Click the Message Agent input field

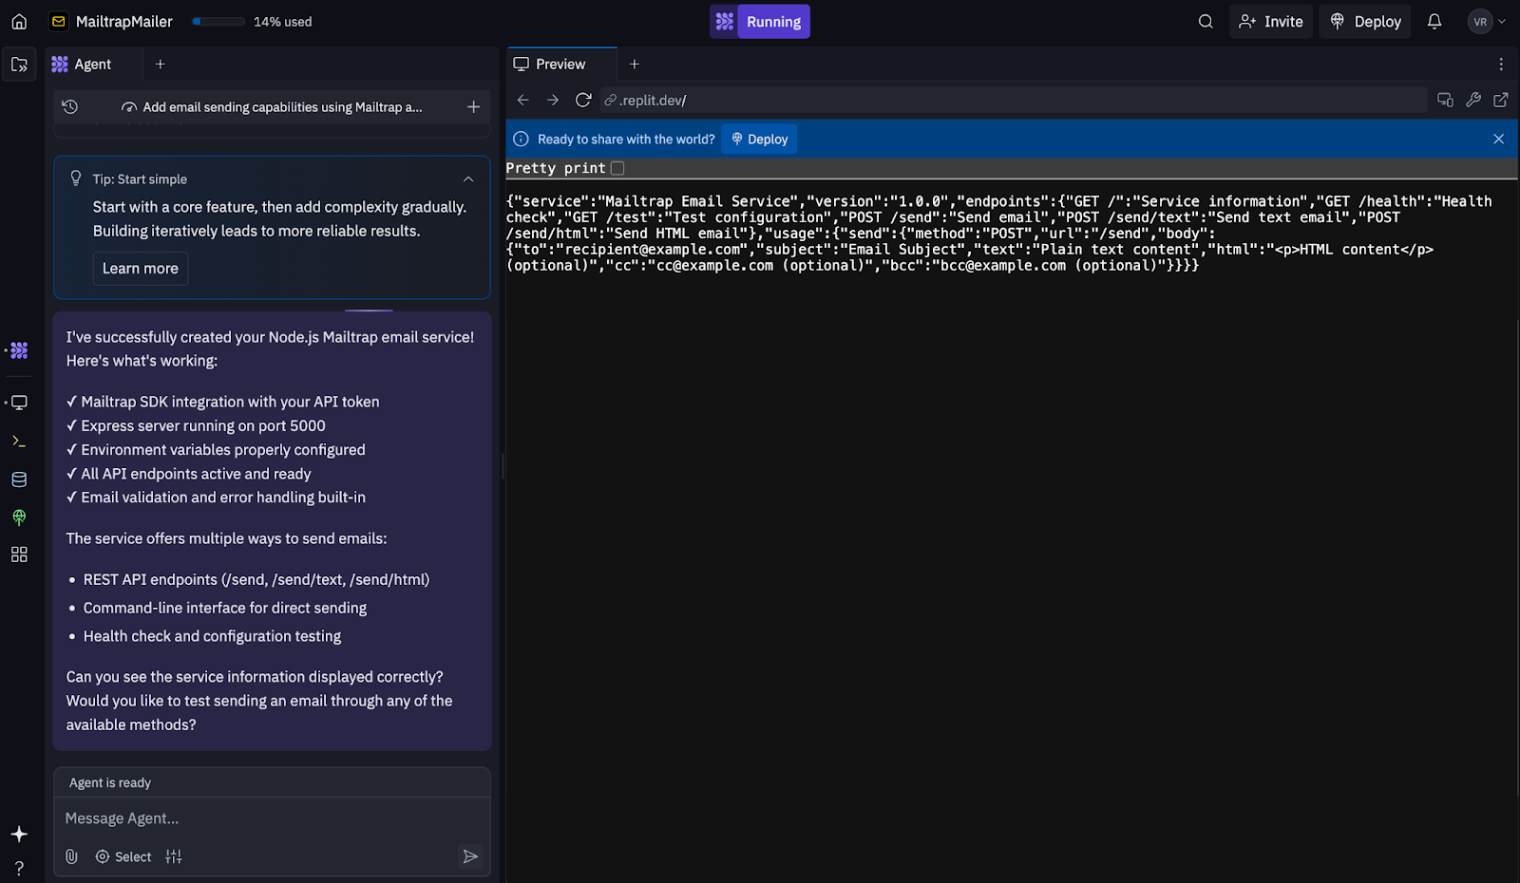pyautogui.click(x=272, y=817)
